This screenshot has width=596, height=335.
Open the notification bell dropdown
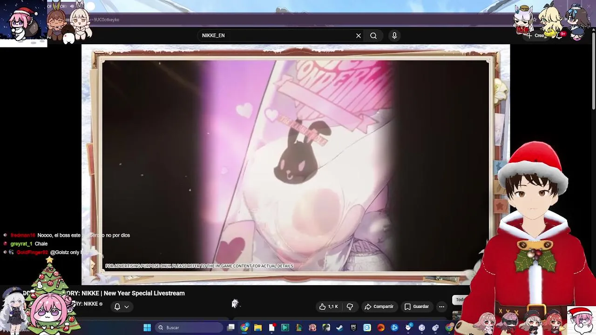pos(122,307)
